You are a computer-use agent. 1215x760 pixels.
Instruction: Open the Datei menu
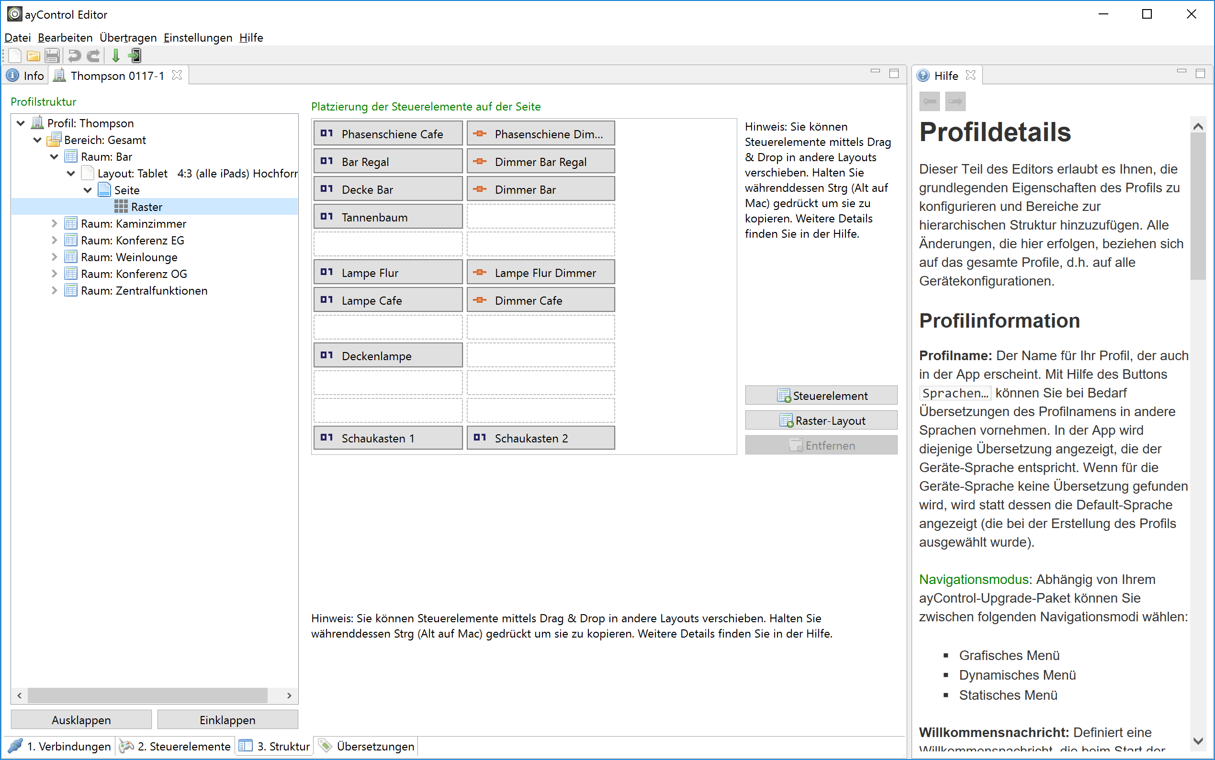pyautogui.click(x=18, y=38)
